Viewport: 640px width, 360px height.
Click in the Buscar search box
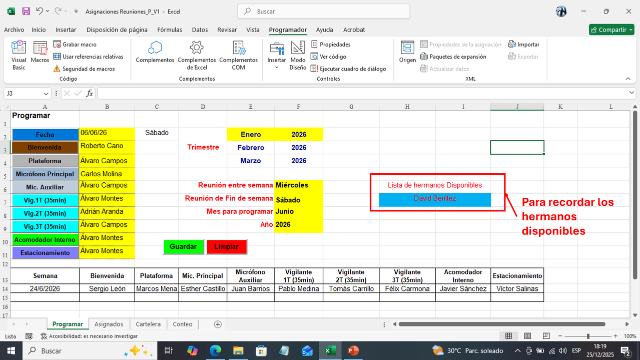(x=324, y=11)
